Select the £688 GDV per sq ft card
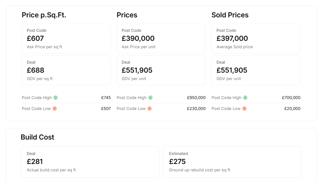322x182 pixels. (x=66, y=70)
